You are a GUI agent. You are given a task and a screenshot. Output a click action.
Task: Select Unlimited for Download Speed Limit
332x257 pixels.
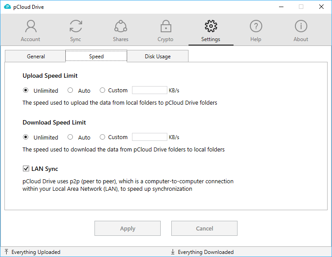pyautogui.click(x=26, y=137)
